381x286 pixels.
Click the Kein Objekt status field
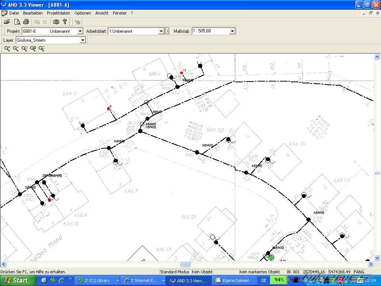pos(215,272)
